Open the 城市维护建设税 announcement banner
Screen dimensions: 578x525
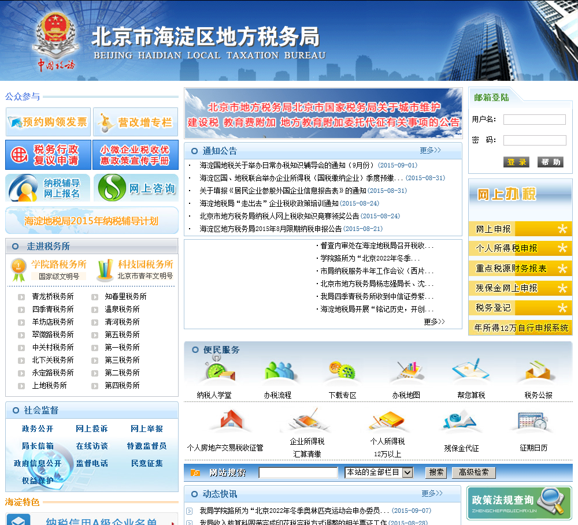click(323, 113)
